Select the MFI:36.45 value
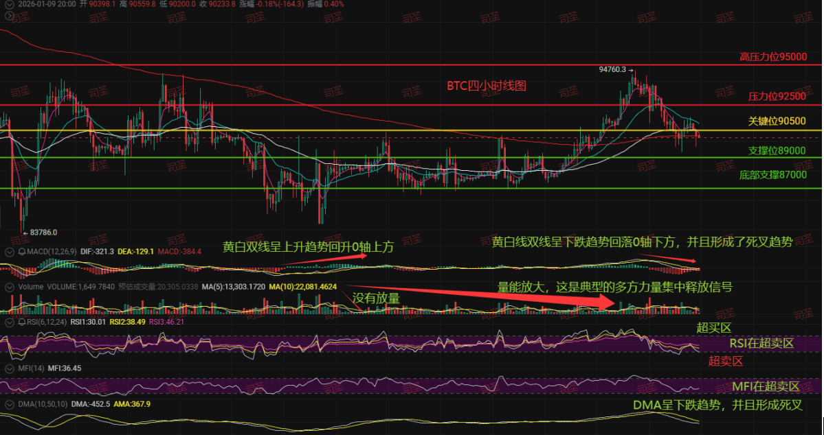Screen dimensions: 824x435 pos(65,368)
